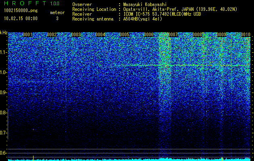
Task: Click the 'Receiving antenna' label
Action: 93,19
